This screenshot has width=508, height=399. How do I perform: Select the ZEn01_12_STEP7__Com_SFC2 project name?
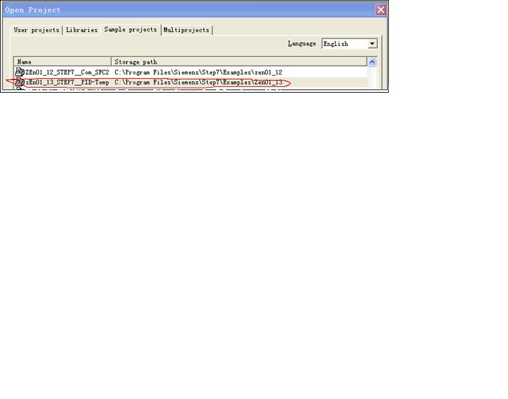[x=67, y=72]
